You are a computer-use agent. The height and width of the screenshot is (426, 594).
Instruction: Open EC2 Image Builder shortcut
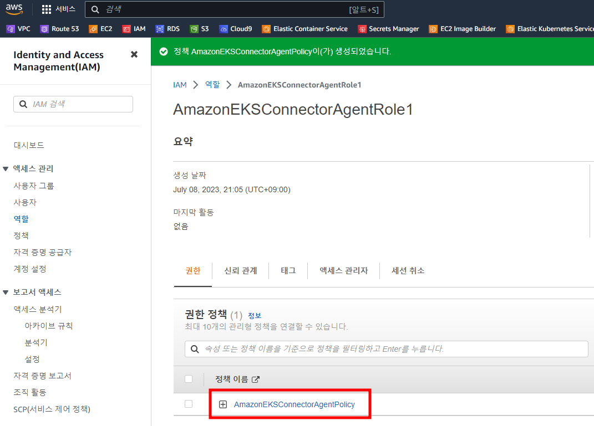point(462,29)
